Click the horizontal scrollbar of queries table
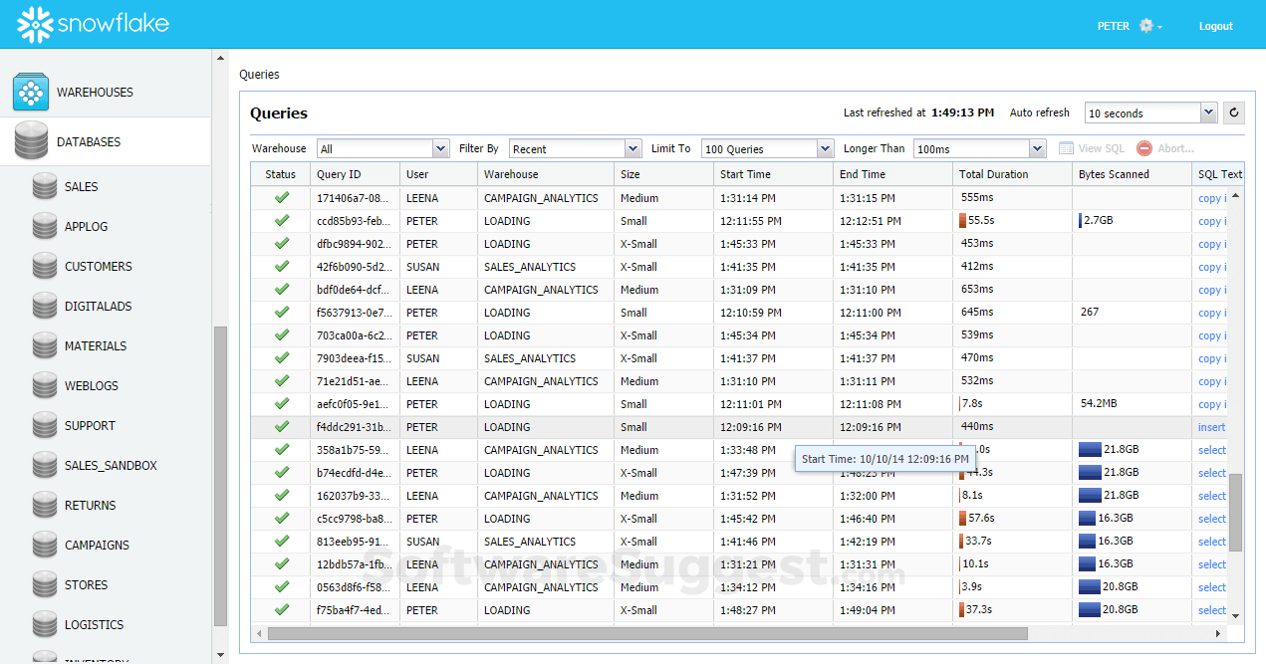Viewport: 1266px width, 664px height. click(647, 633)
